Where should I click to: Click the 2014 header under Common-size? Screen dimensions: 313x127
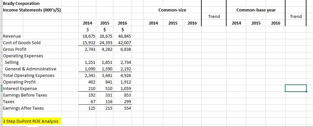153,23
